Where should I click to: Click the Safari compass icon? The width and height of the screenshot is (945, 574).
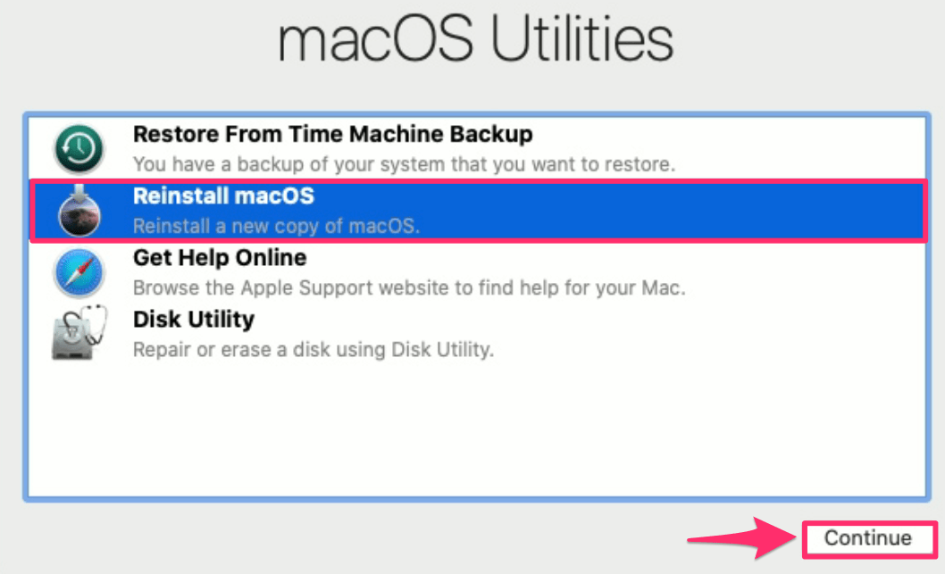click(x=79, y=273)
